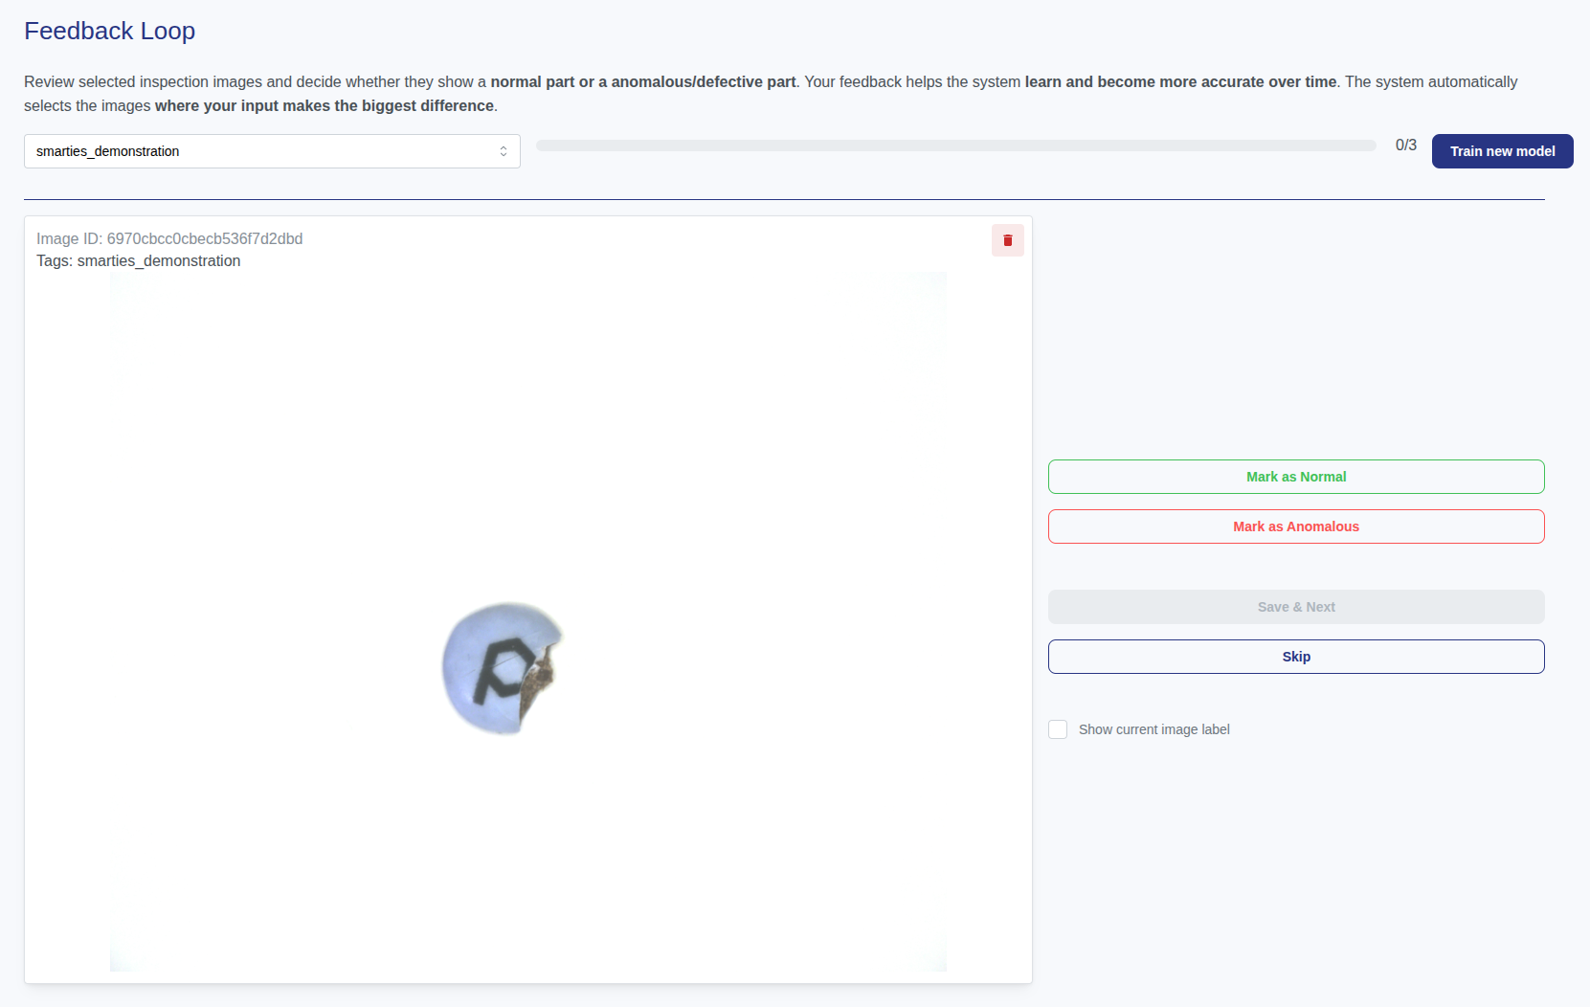Click the black symbol printed on the candy
Image resolution: width=1590 pixels, height=1007 pixels.
coord(504,668)
